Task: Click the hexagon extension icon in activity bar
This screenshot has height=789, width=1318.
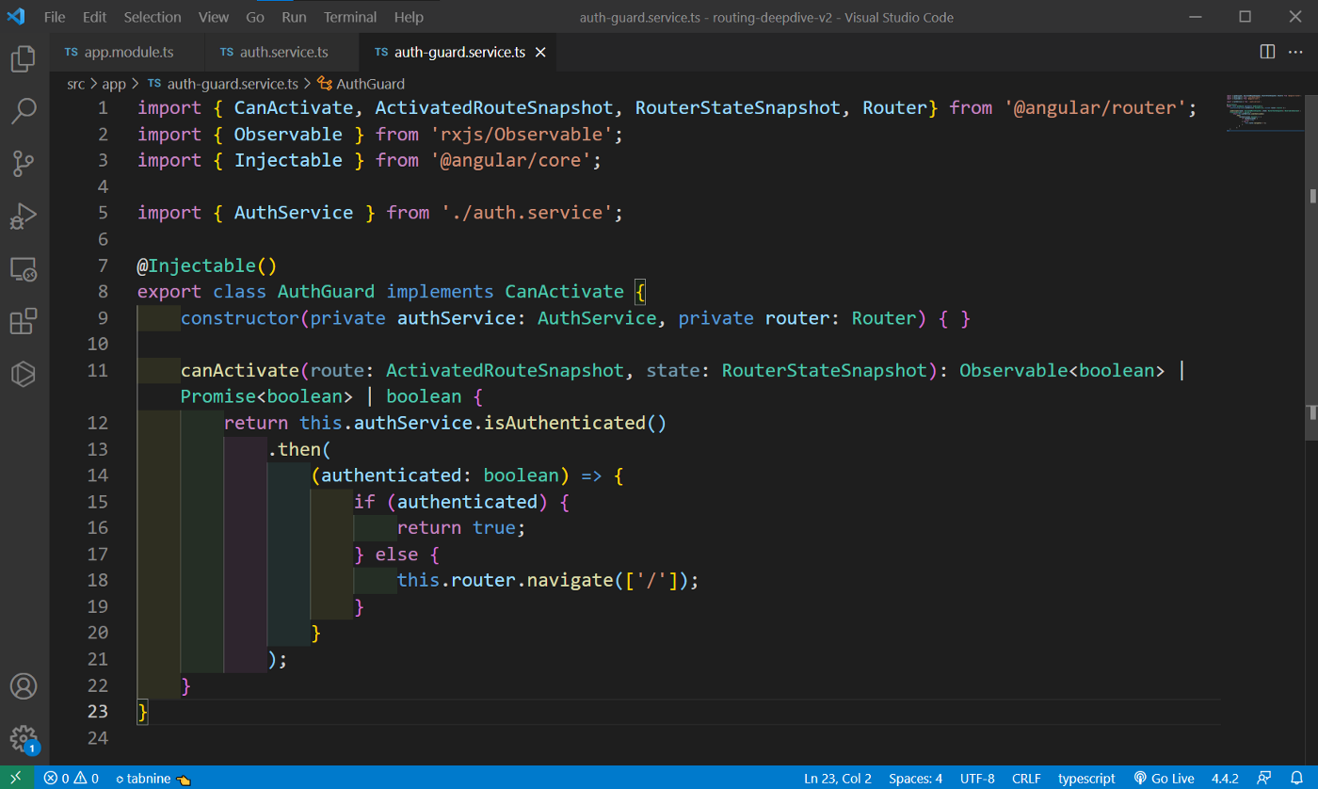Action: click(24, 374)
